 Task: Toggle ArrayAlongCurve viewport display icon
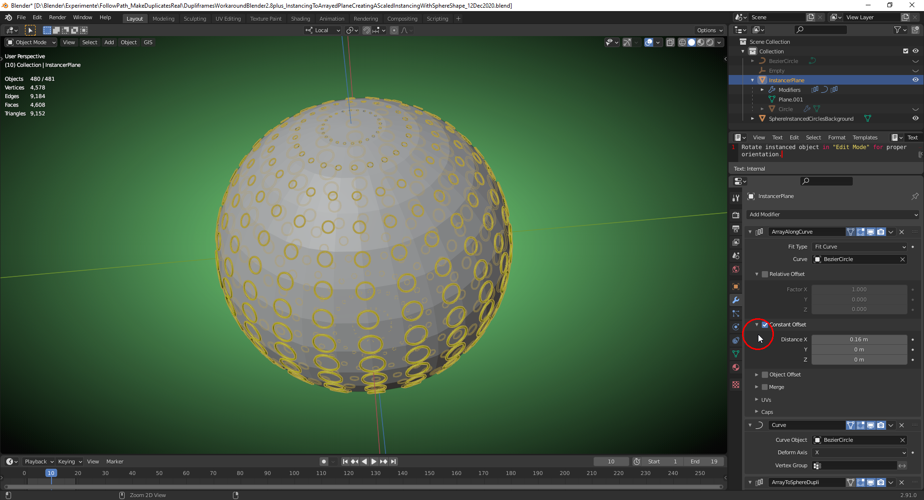coord(871,232)
